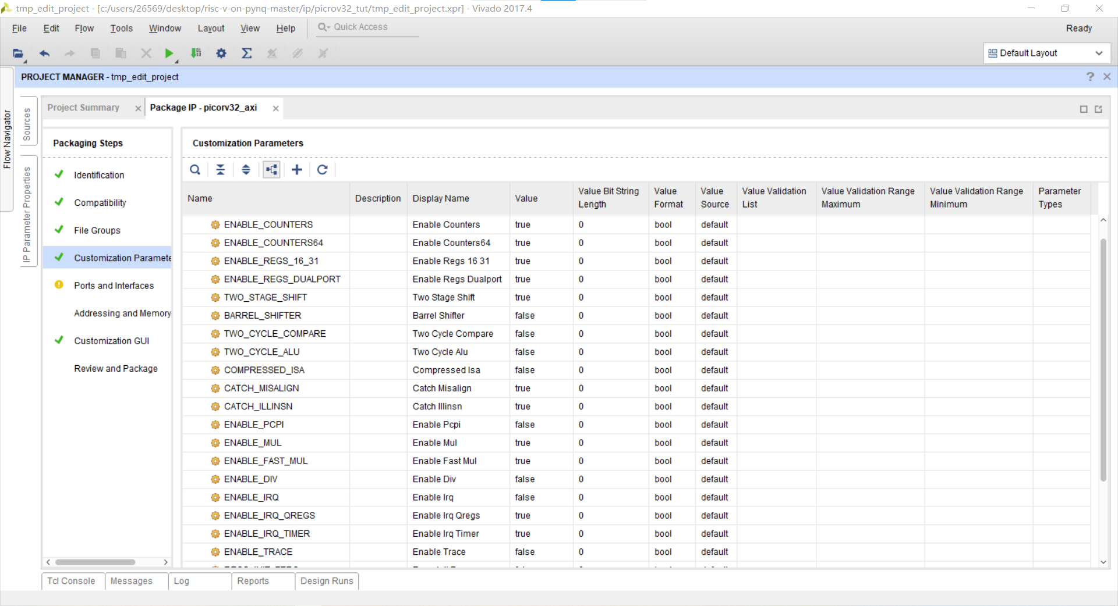Maximize the Package IP editor pane
Viewport: 1118px width, 606px height.
(x=1084, y=109)
